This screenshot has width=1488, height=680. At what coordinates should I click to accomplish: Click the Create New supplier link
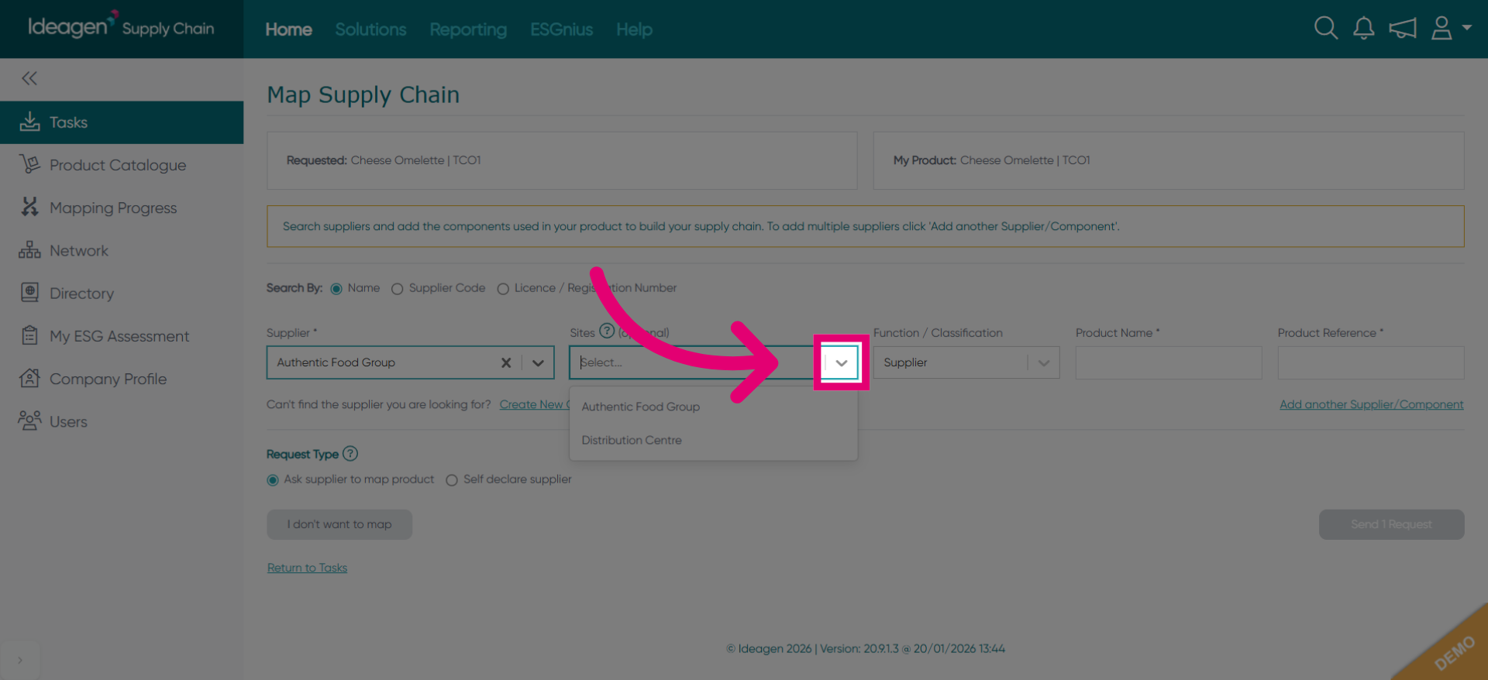[534, 404]
